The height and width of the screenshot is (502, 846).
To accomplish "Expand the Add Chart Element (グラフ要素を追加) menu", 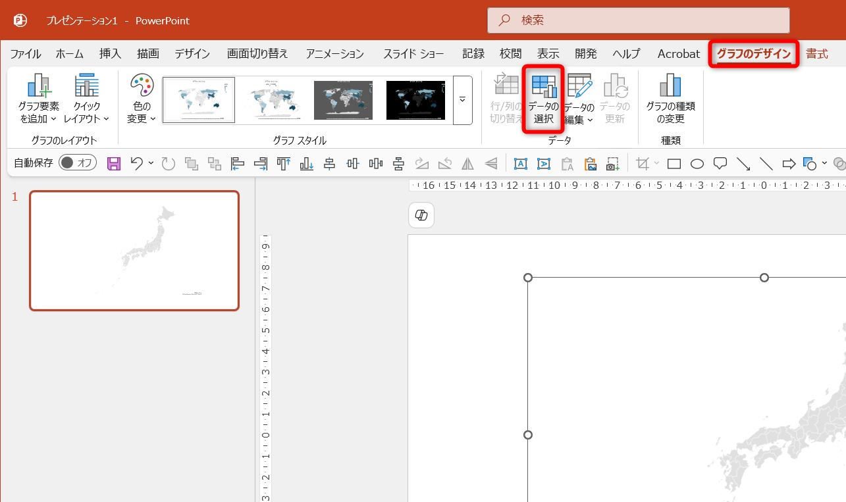I will tap(39, 99).
